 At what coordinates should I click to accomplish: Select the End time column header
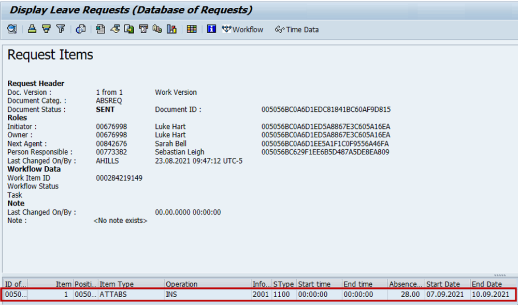(x=365, y=284)
